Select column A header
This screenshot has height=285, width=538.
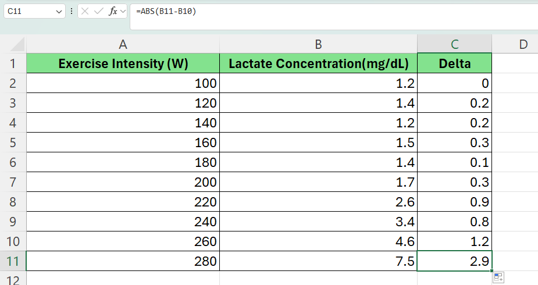tap(123, 44)
